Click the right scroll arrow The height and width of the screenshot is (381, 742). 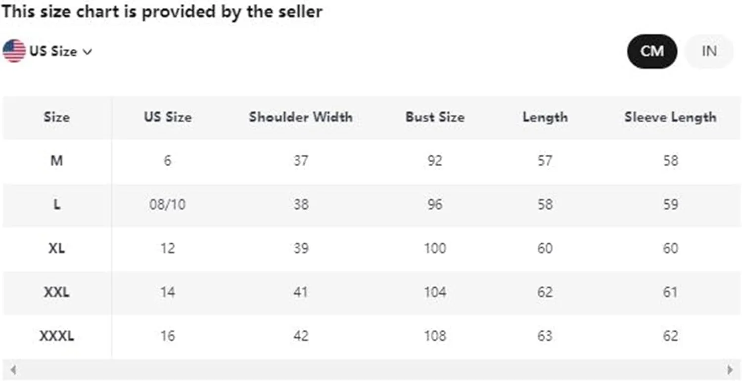[x=730, y=369]
